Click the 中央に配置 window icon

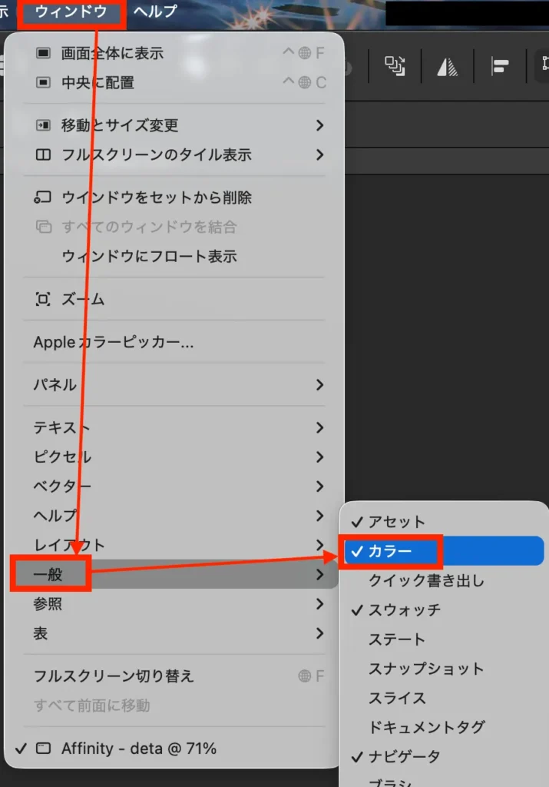(43, 82)
